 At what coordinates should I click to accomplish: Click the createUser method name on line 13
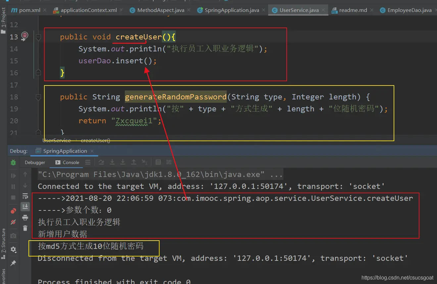coord(138,37)
